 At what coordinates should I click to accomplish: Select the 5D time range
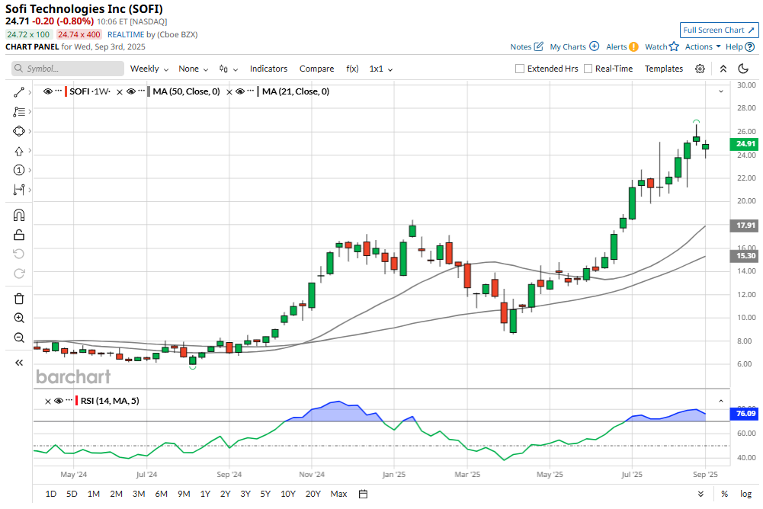point(72,494)
